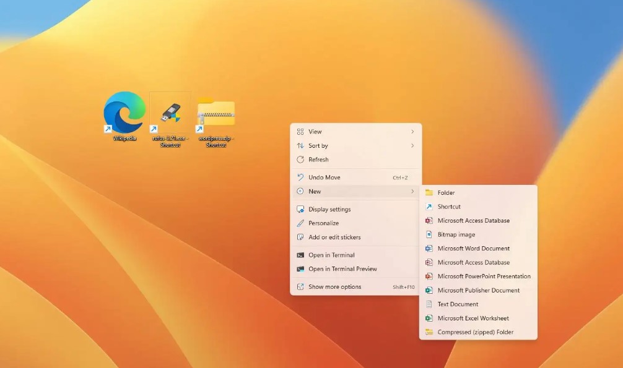Expand the Sort by submenu chevron
623x368 pixels.
click(x=412, y=146)
